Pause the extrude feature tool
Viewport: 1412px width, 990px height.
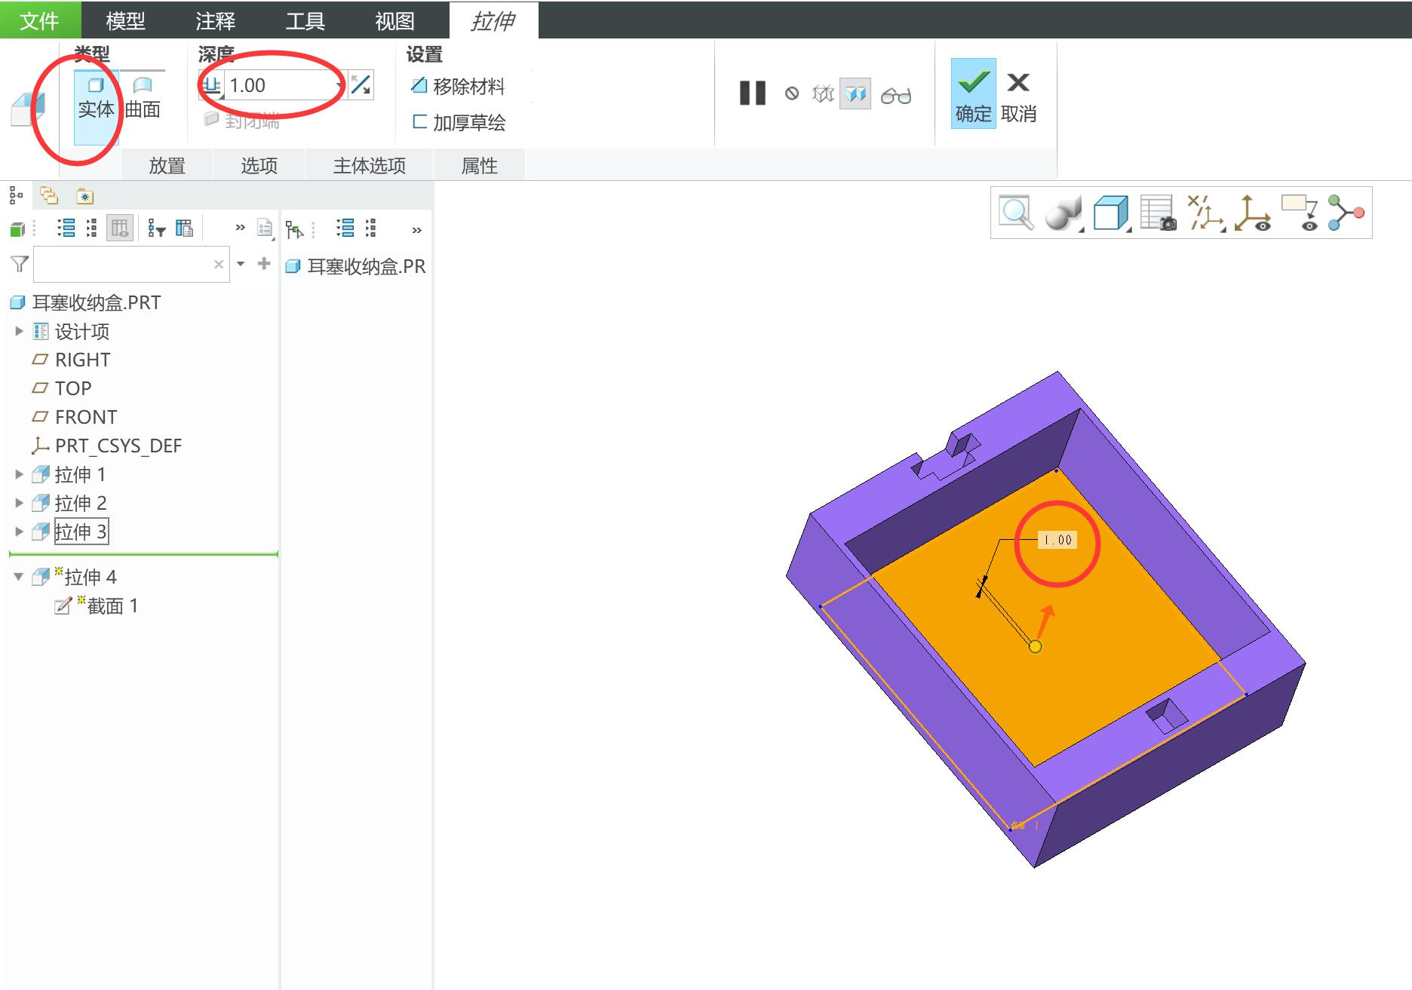click(x=752, y=93)
